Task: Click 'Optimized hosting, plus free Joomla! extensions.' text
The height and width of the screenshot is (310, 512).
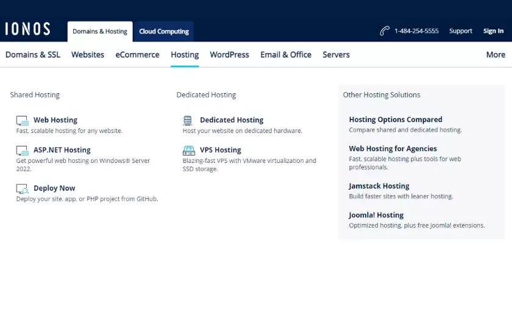Action: coord(417,226)
